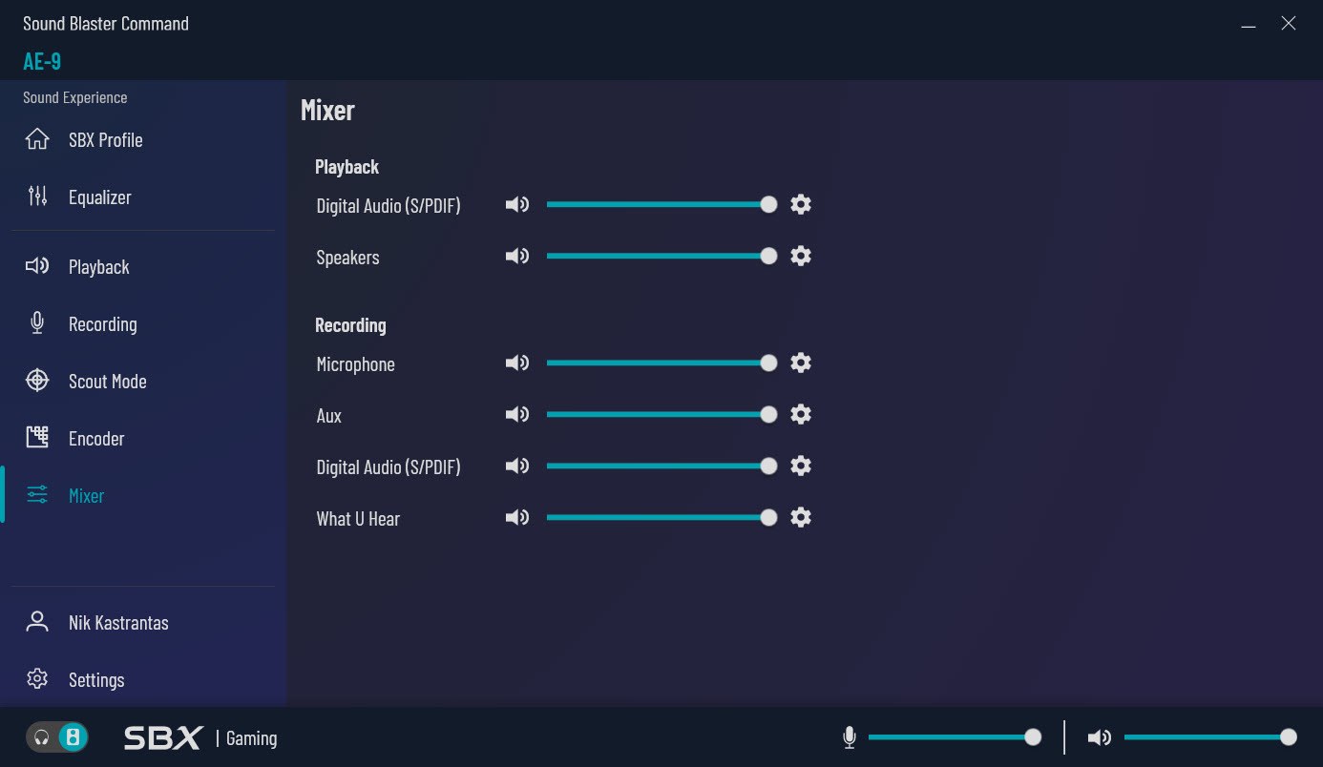This screenshot has width=1323, height=767.
Task: Open recording Digital Audio (S/PDIF) gear settings
Action: pos(801,466)
